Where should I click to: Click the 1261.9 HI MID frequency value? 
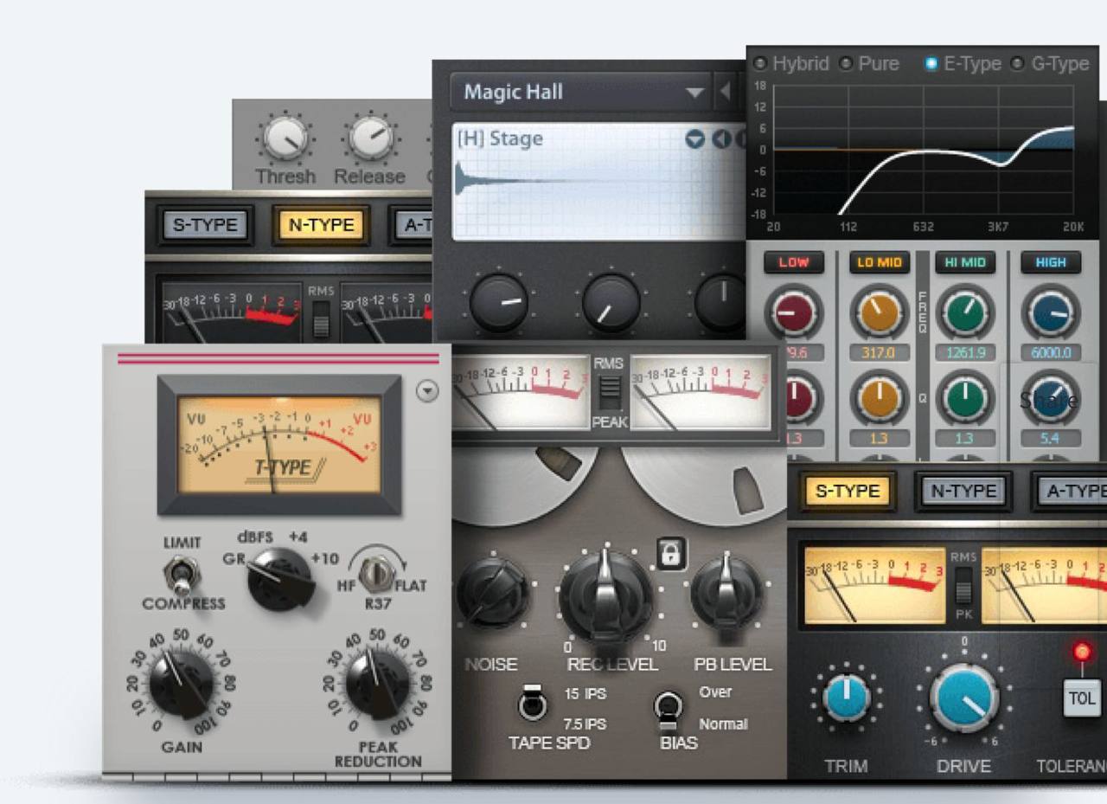(964, 353)
